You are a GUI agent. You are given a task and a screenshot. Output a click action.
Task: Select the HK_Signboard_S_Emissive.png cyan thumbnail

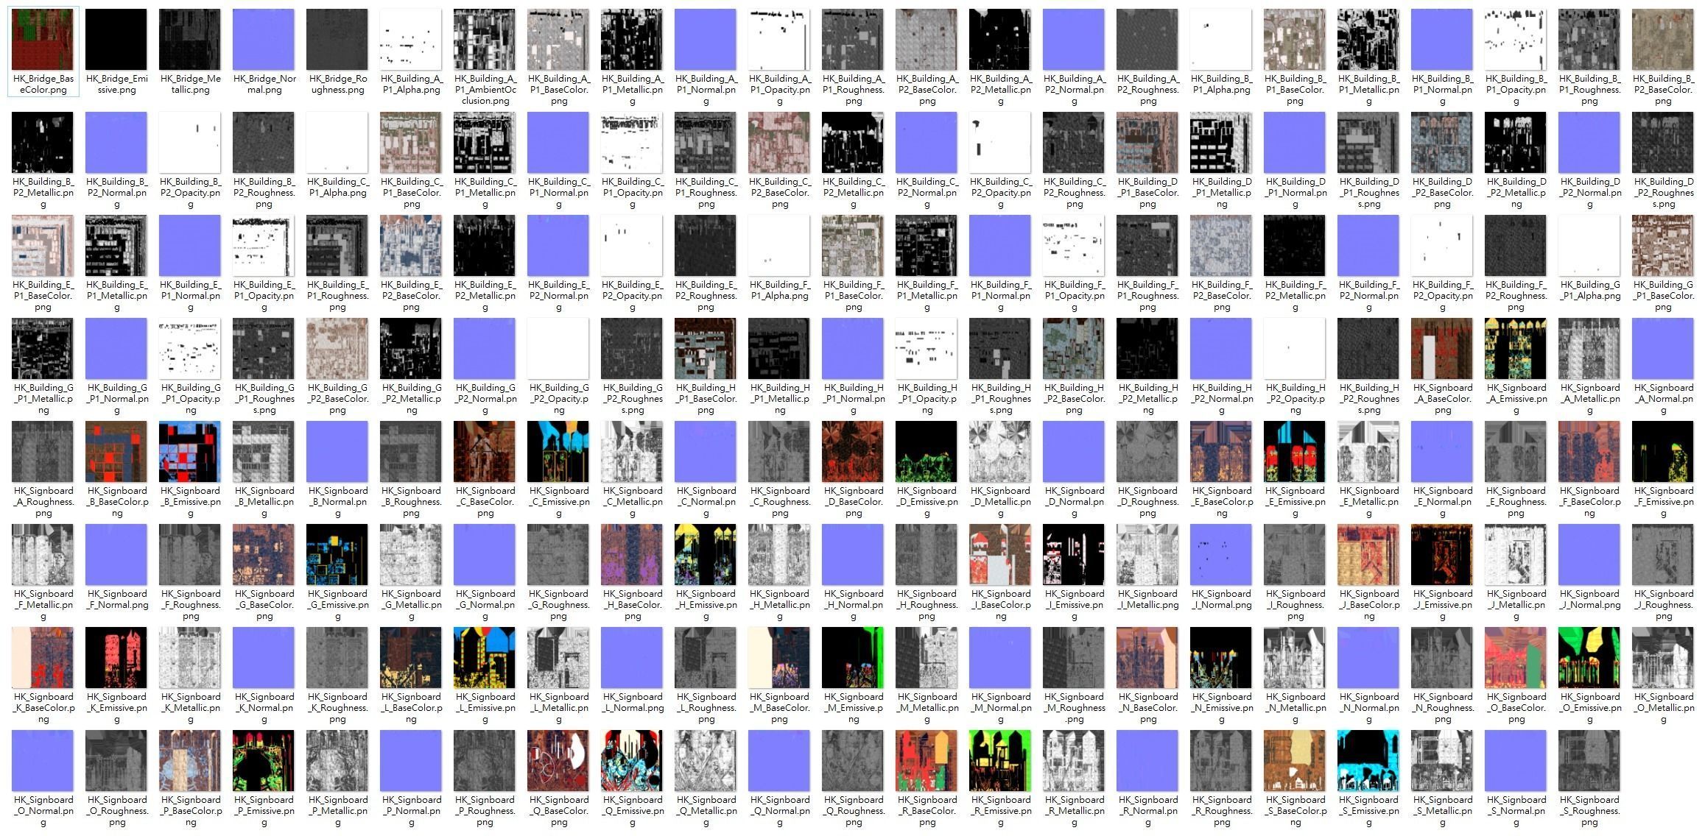[1368, 761]
